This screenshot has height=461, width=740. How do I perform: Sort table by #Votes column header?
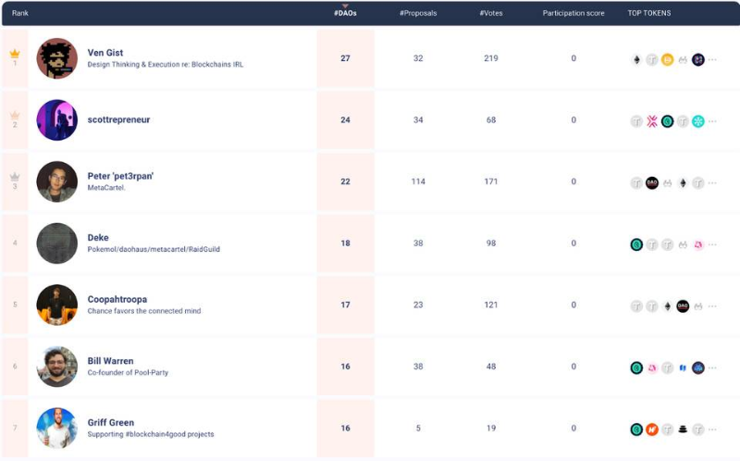(491, 14)
